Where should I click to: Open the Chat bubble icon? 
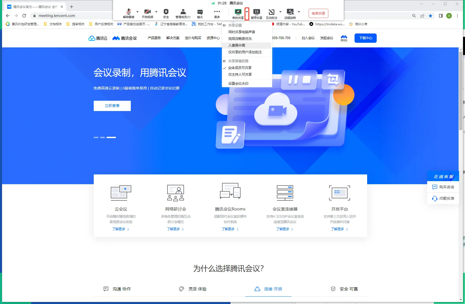click(200, 12)
